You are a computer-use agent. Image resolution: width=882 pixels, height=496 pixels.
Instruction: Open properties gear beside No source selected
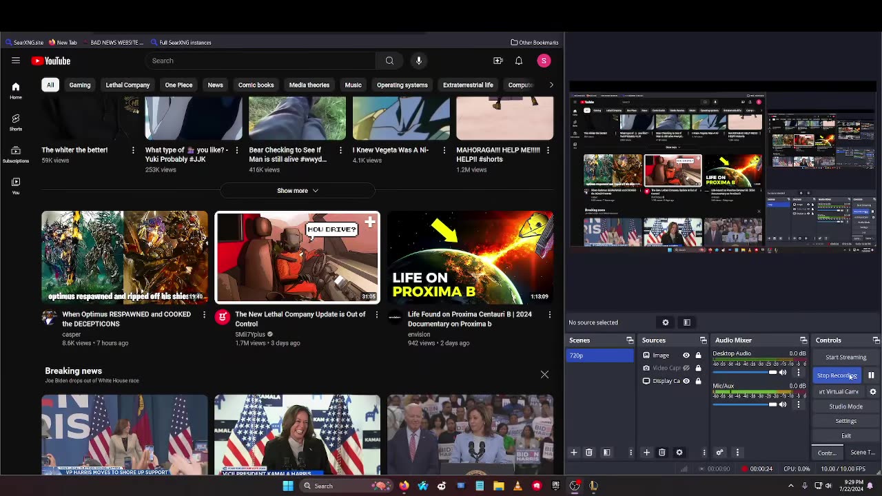click(666, 322)
